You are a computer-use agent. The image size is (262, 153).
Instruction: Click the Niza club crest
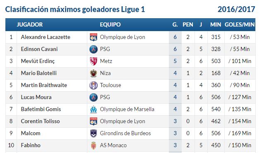94,73
